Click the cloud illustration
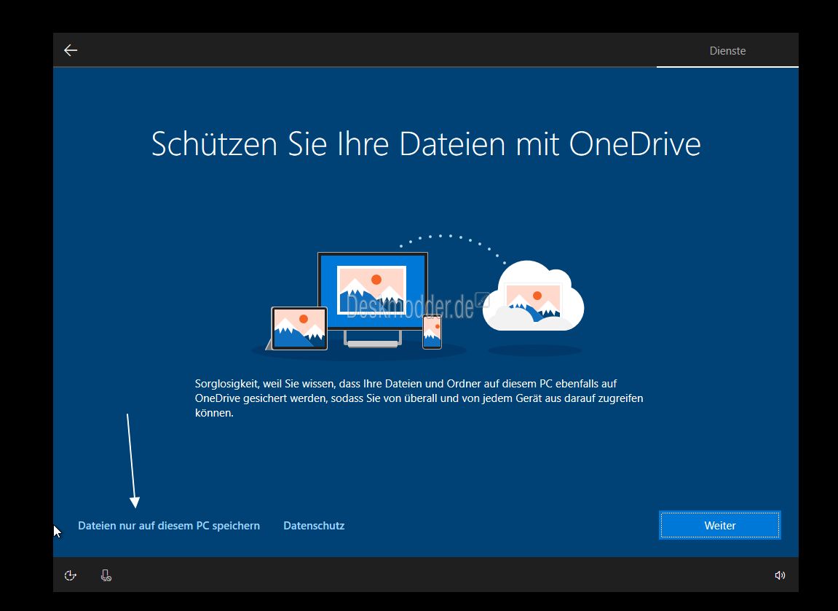This screenshot has width=838, height=611. click(534, 300)
